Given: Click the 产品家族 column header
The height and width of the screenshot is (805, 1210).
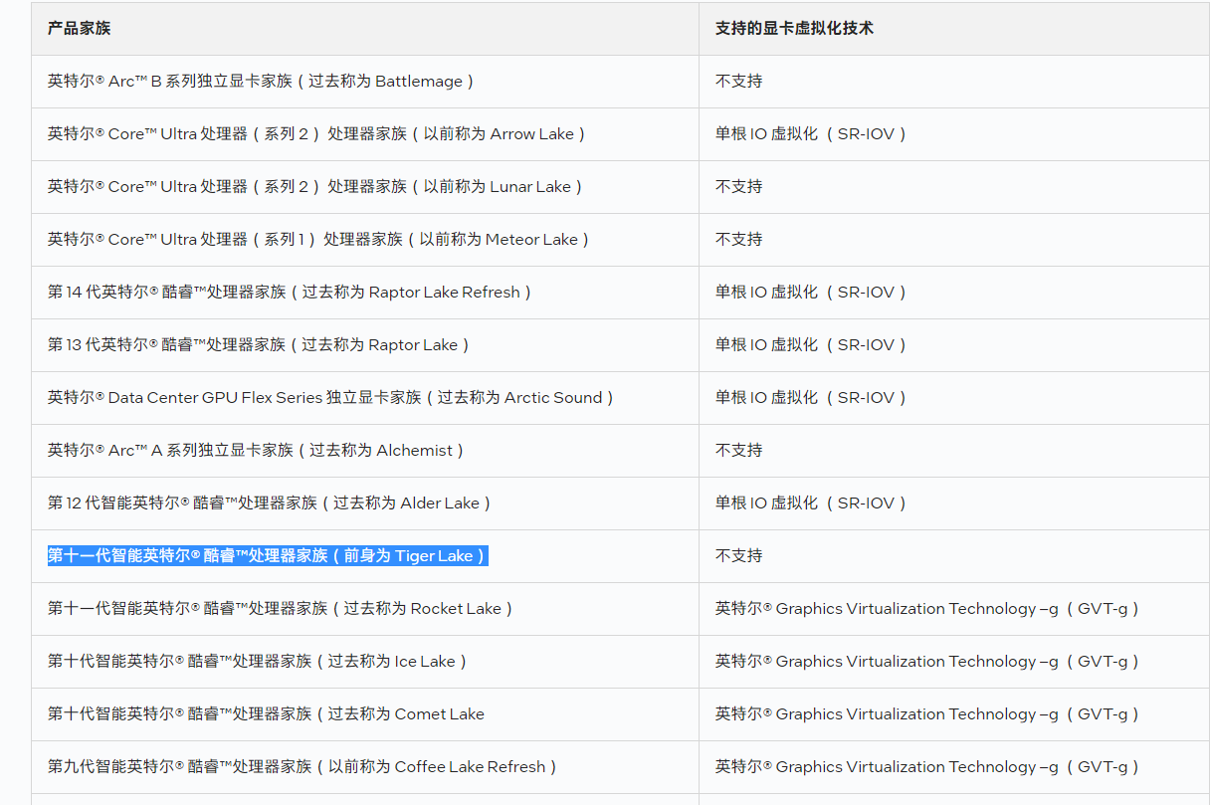Looking at the screenshot, I should click(79, 28).
